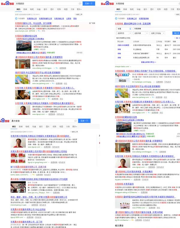180x228 pixels.
Task: Click the 搜索工具 filter on 晨市家庭 page
Action: (74, 132)
